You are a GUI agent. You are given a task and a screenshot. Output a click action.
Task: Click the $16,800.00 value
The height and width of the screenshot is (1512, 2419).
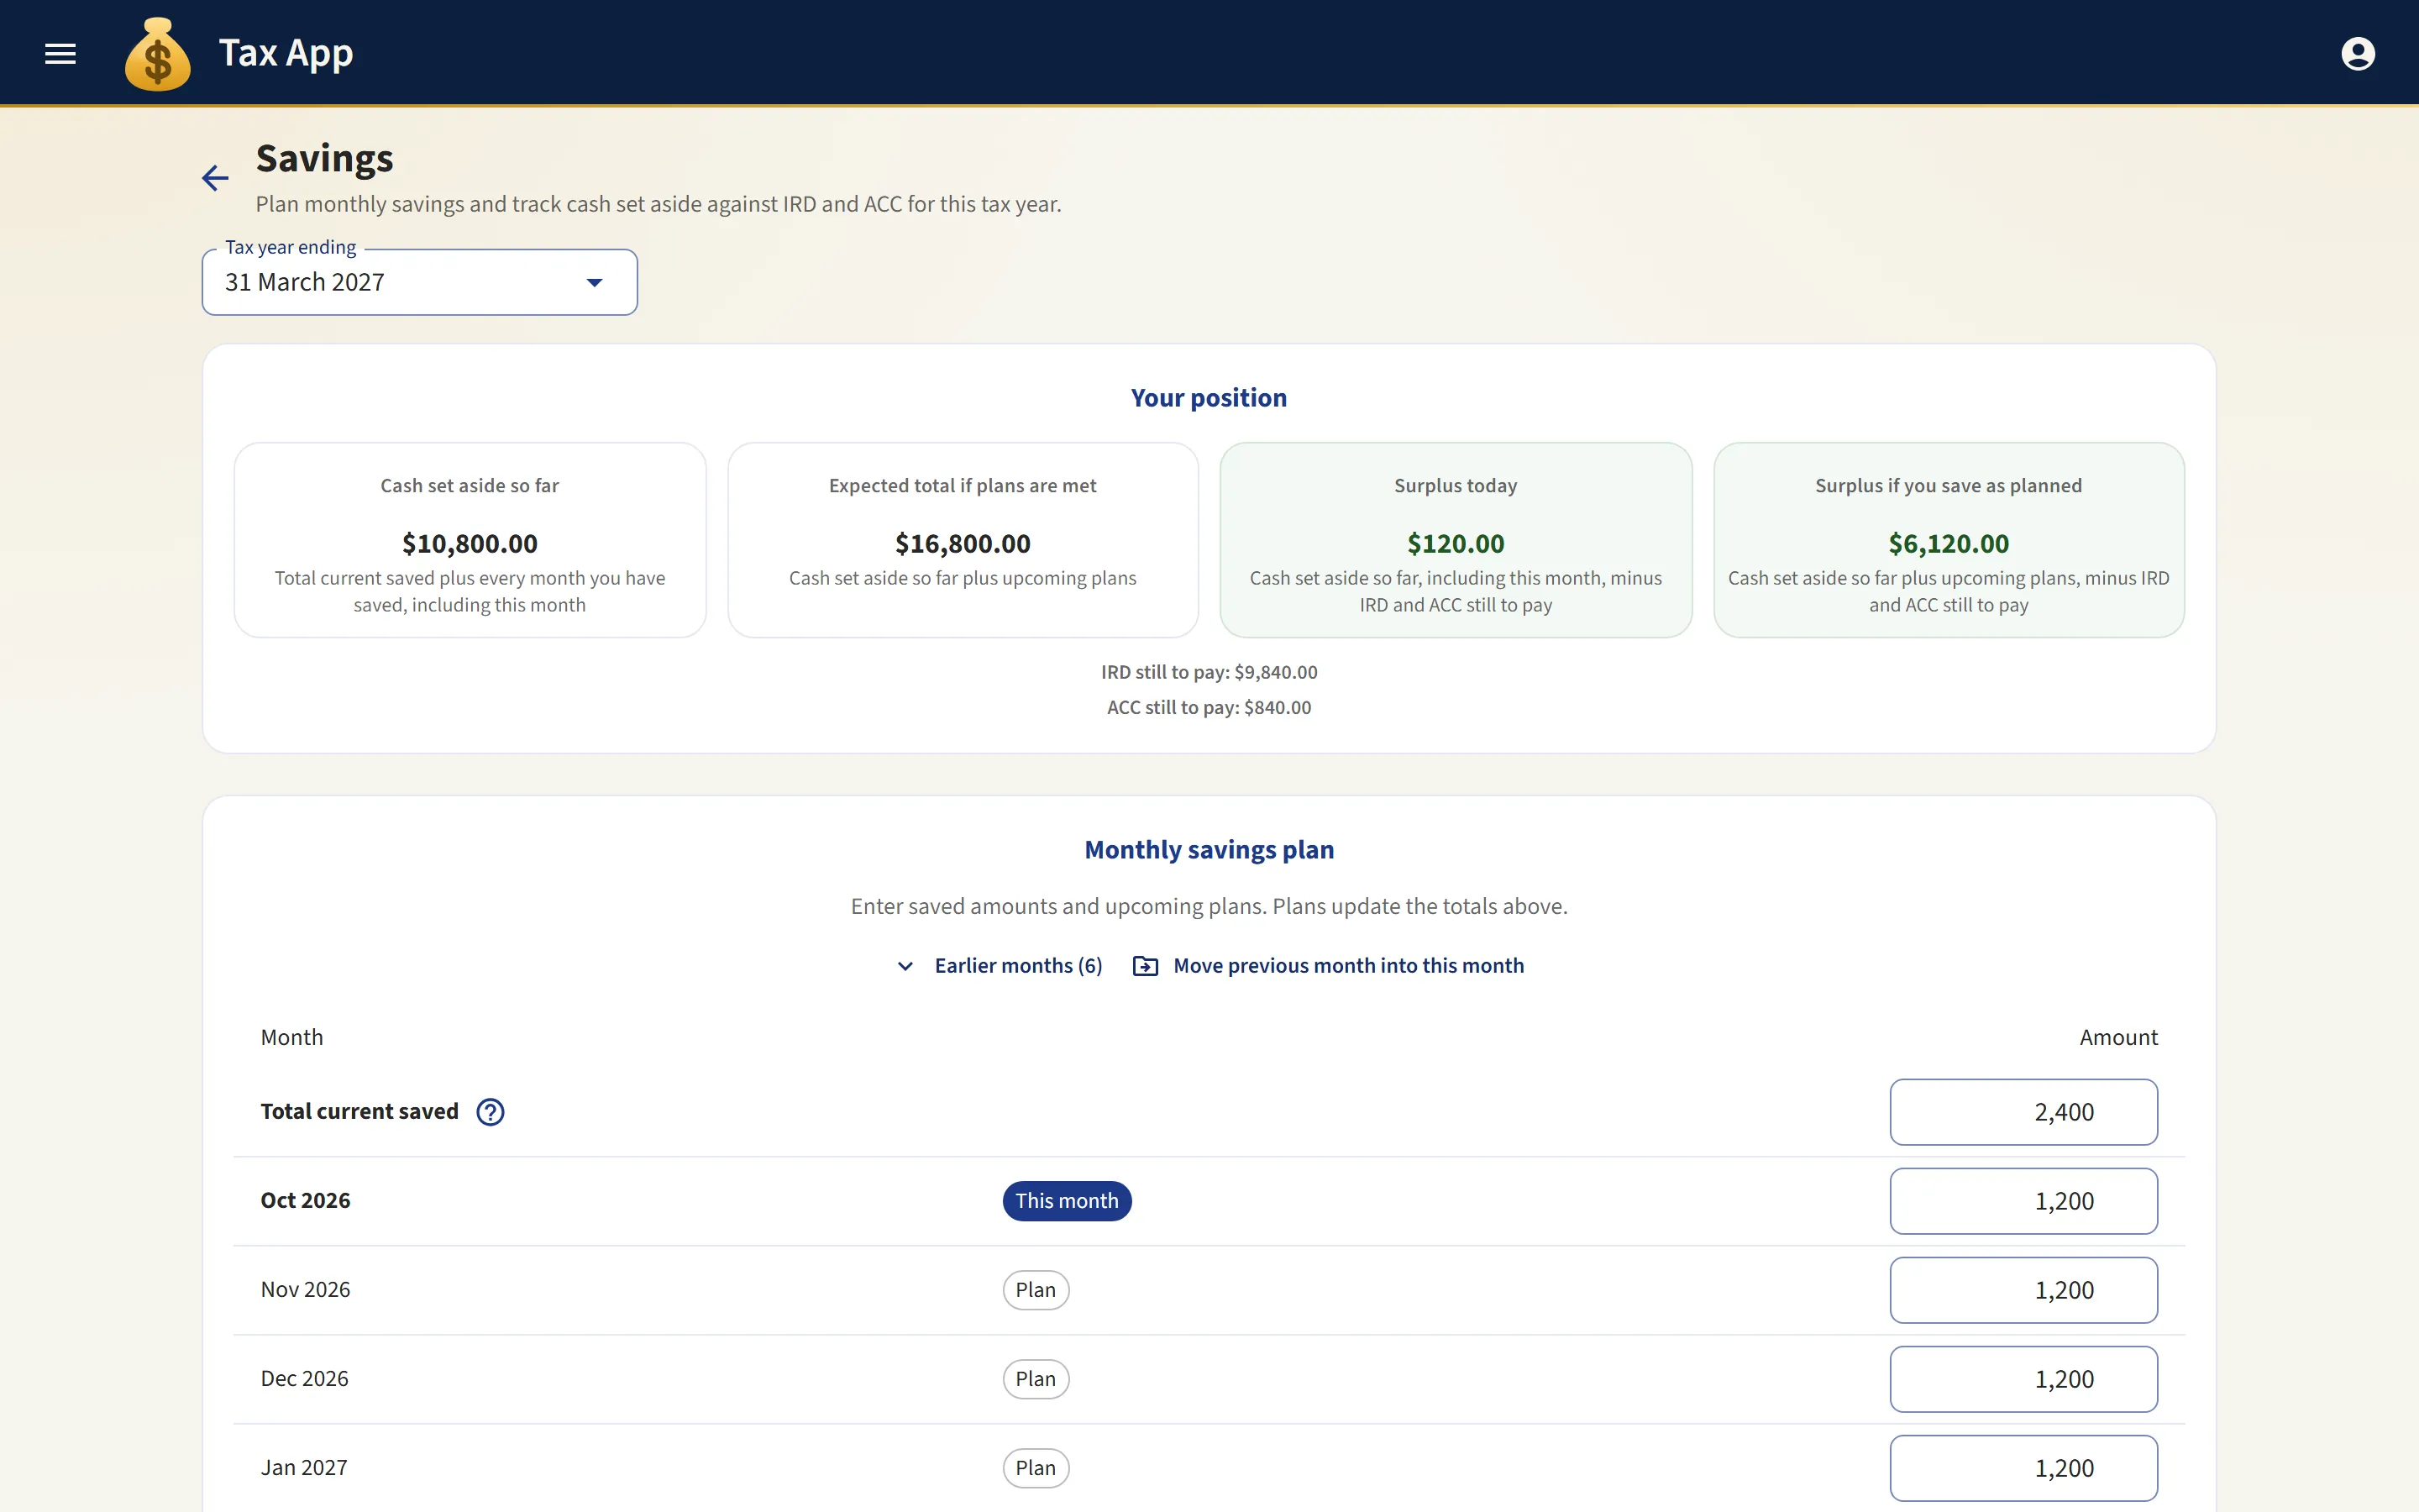(x=963, y=544)
